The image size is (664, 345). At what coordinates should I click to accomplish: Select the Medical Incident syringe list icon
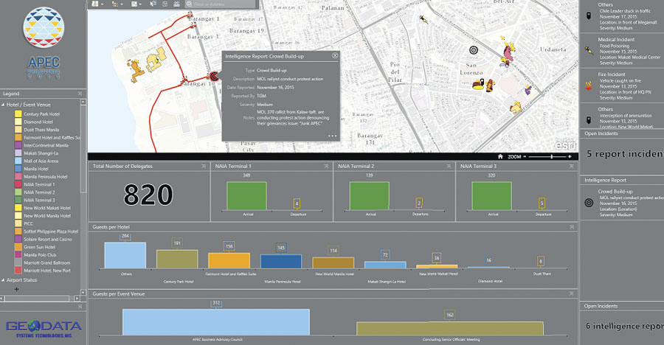click(x=589, y=50)
